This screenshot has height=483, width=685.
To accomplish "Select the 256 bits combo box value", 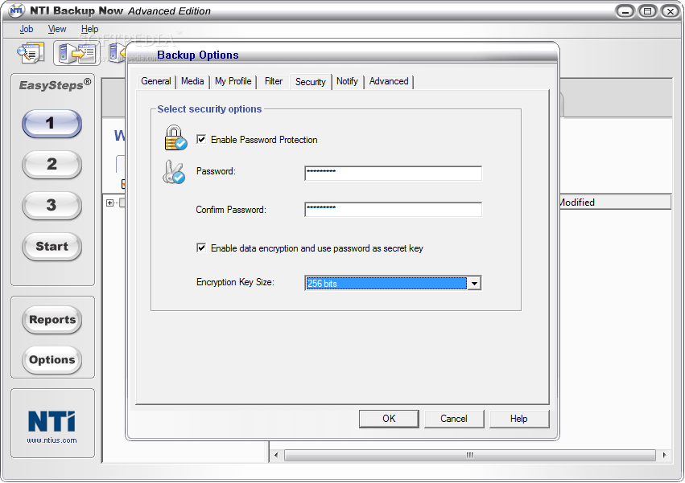I will tap(386, 283).
